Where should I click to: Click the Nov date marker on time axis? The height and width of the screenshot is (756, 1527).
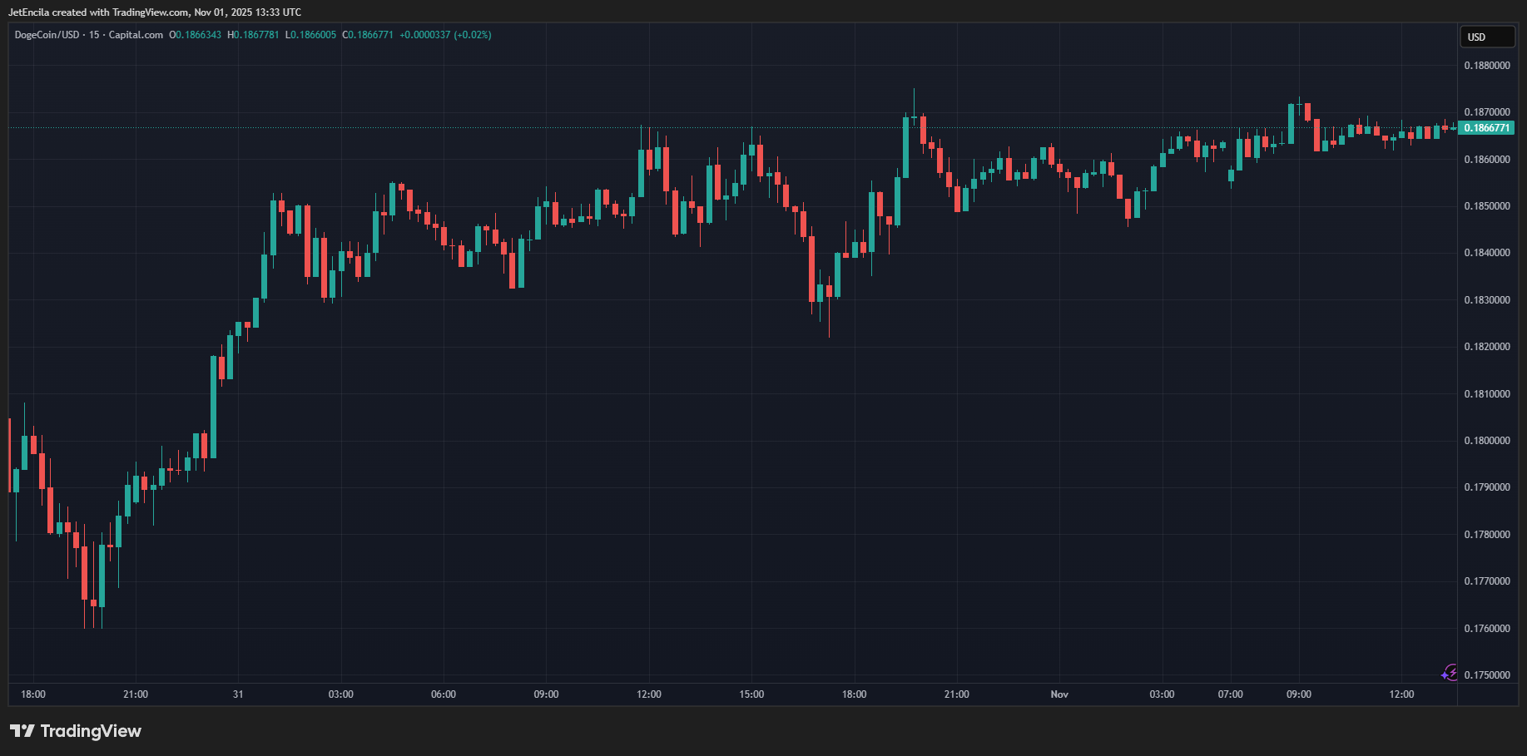click(x=1059, y=694)
